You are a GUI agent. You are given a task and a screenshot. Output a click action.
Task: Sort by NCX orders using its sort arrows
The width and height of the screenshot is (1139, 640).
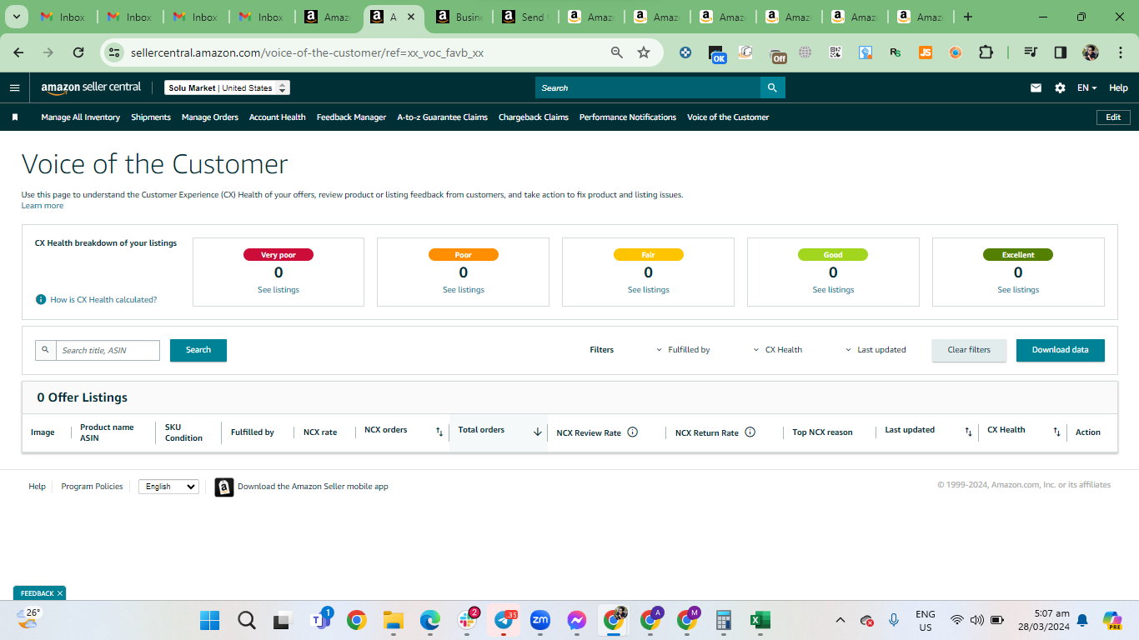tap(439, 432)
